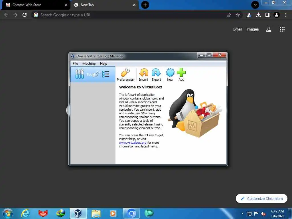The width and height of the screenshot is (292, 219).
Task: Open Windows Explorer from the taskbar
Action: [96, 213]
